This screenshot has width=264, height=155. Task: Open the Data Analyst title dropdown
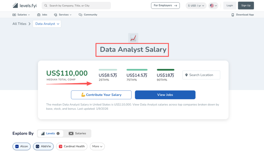[47, 24]
